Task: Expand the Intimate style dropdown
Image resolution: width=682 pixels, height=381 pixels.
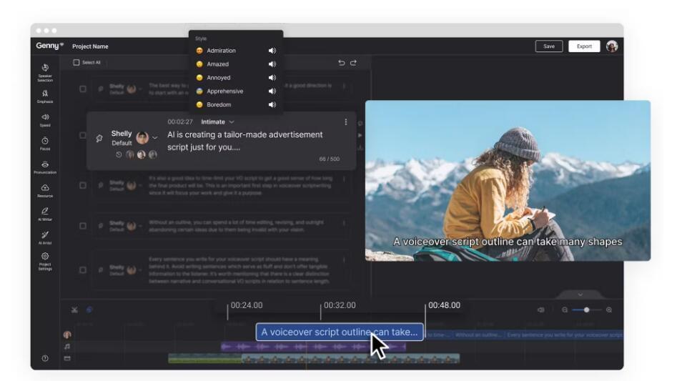Action: pyautogui.click(x=217, y=122)
